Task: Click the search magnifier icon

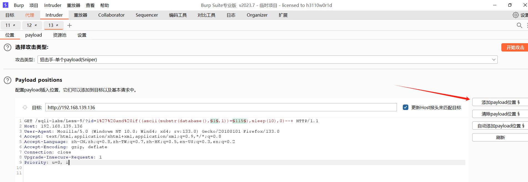Action: (x=519, y=25)
